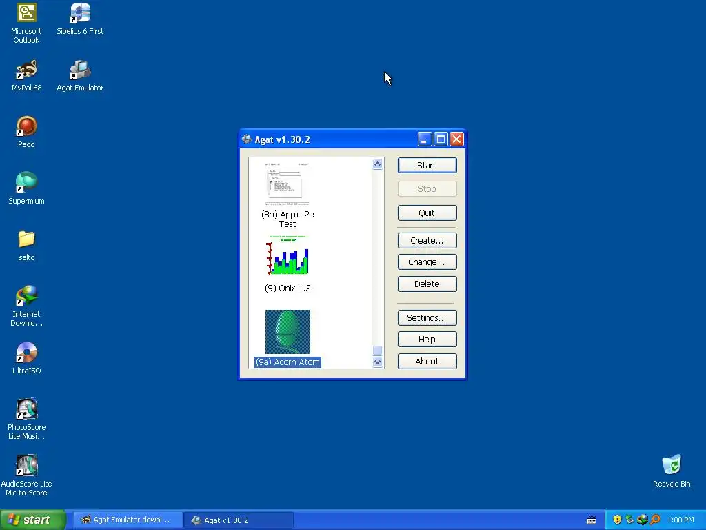Click the list scroll up arrow
Image resolution: width=706 pixels, height=530 pixels.
[x=377, y=164]
